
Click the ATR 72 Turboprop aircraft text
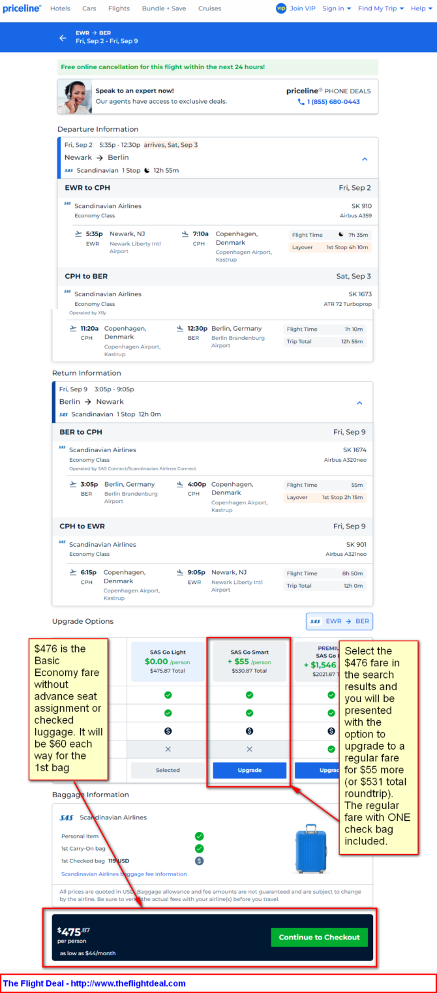[348, 303]
